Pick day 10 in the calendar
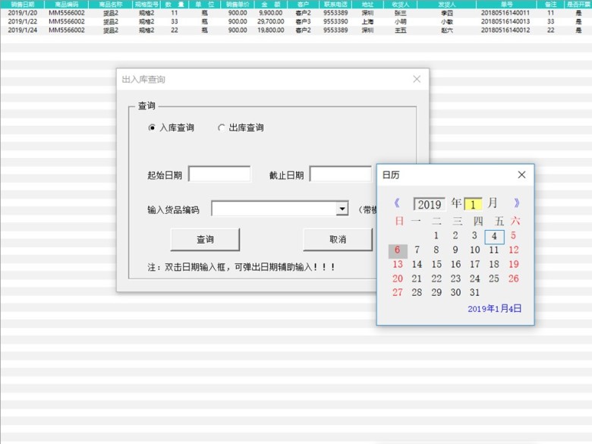The width and height of the screenshot is (592, 444). (x=474, y=250)
